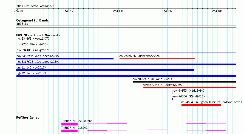The image size is (244, 134).
Task: Click the TMEM57|NM_001282564 intron line
Action: pos(157,123)
